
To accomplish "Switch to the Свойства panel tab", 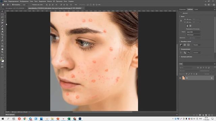I will coord(190,9).
